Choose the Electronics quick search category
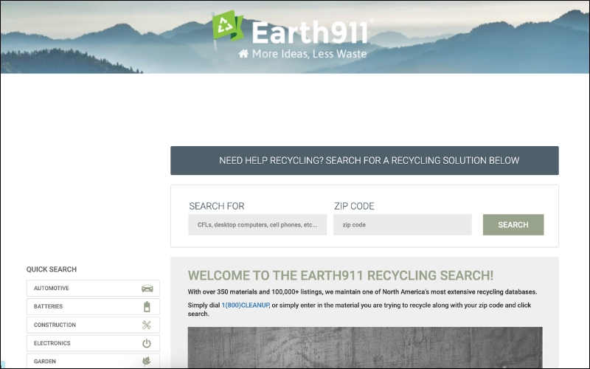Screen dimensions: 590x369 [x=93, y=343]
